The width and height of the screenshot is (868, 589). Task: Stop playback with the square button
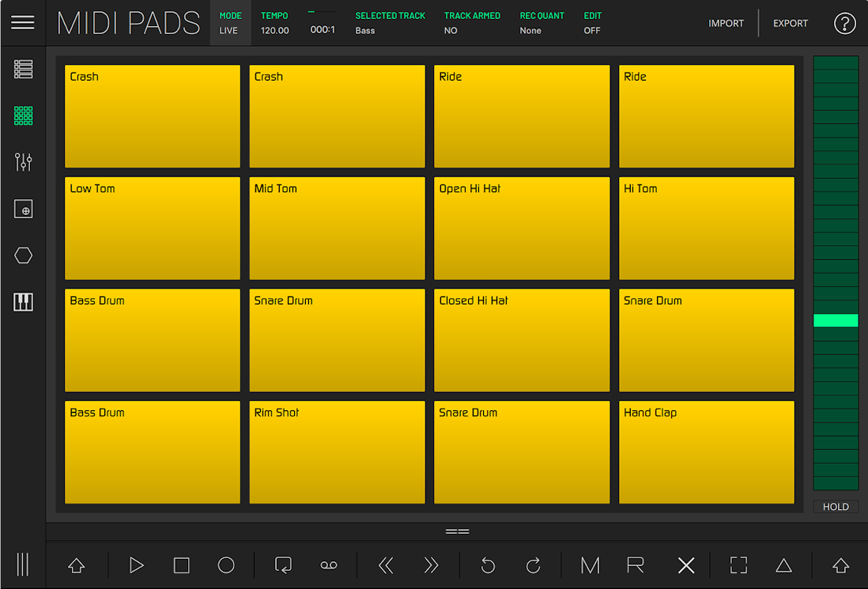tap(182, 565)
